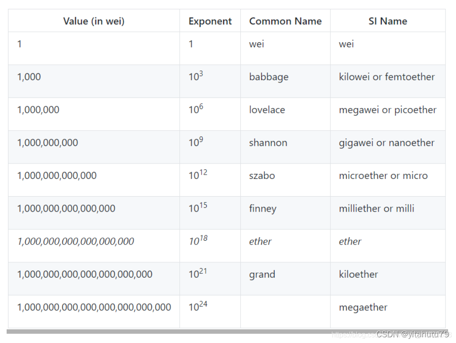The height and width of the screenshot is (343, 456).
Task: Click the value '1' in the wei row
Action: coord(19,44)
